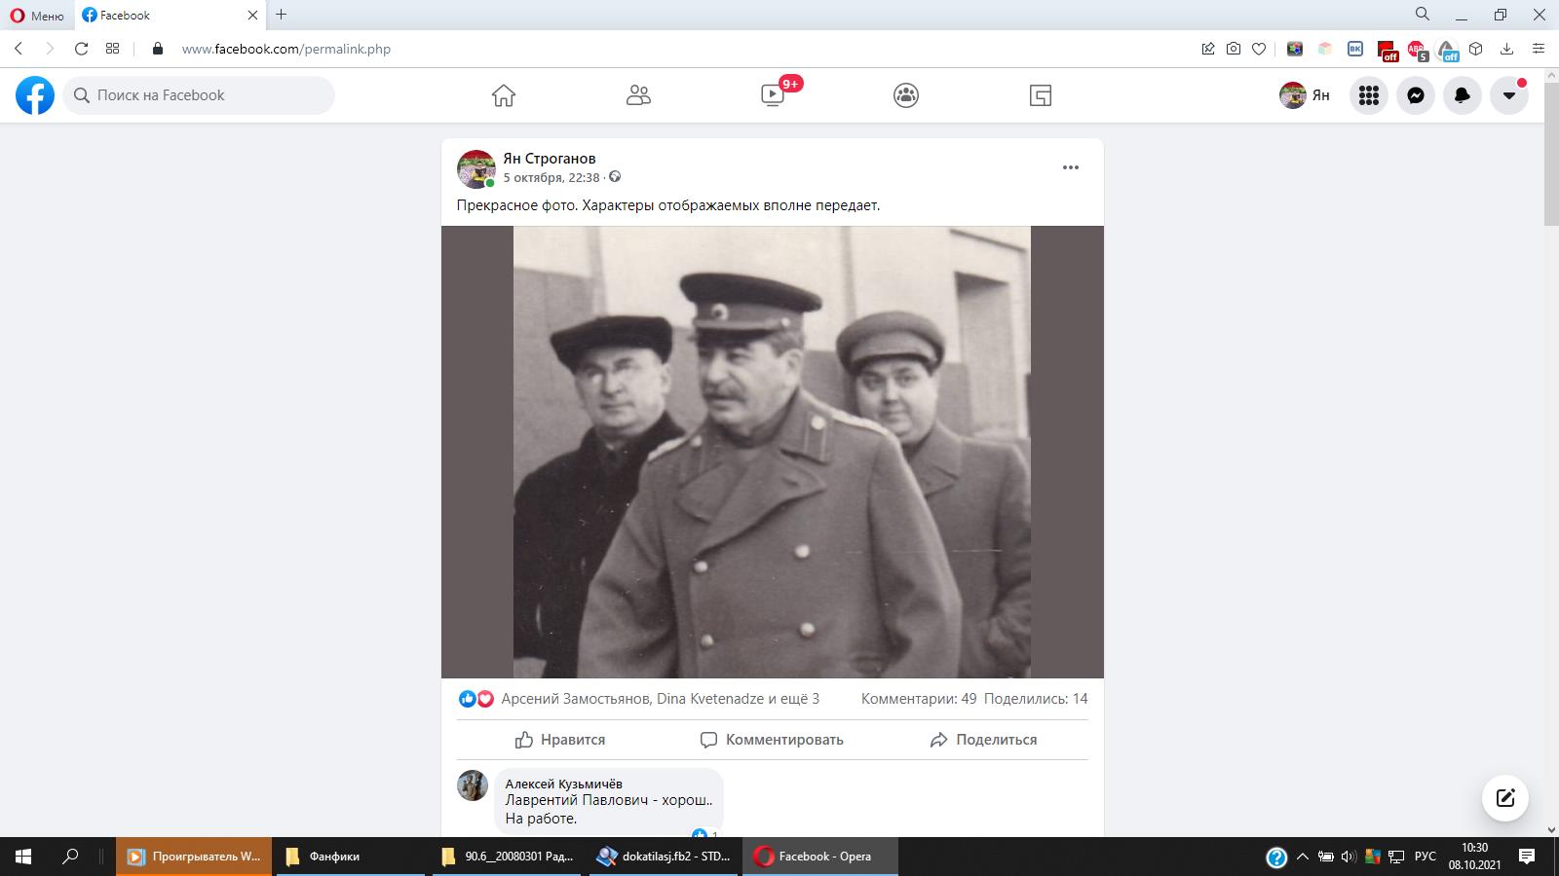Share the post with 'Поделиться'
Viewport: 1559px width, 876px height.
click(983, 740)
